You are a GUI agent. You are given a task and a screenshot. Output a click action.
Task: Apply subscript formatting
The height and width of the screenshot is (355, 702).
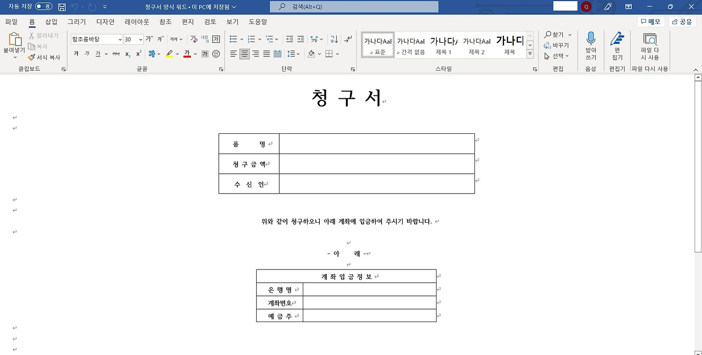127,54
